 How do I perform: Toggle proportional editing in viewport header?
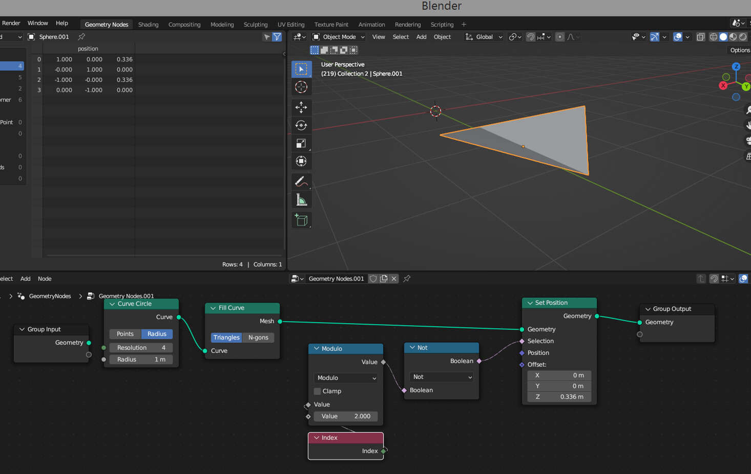pos(560,37)
